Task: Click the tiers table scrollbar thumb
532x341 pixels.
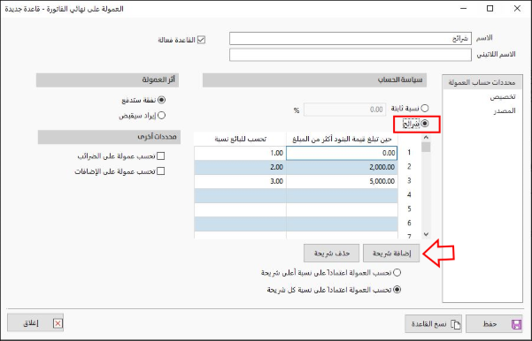Action: 426,147
